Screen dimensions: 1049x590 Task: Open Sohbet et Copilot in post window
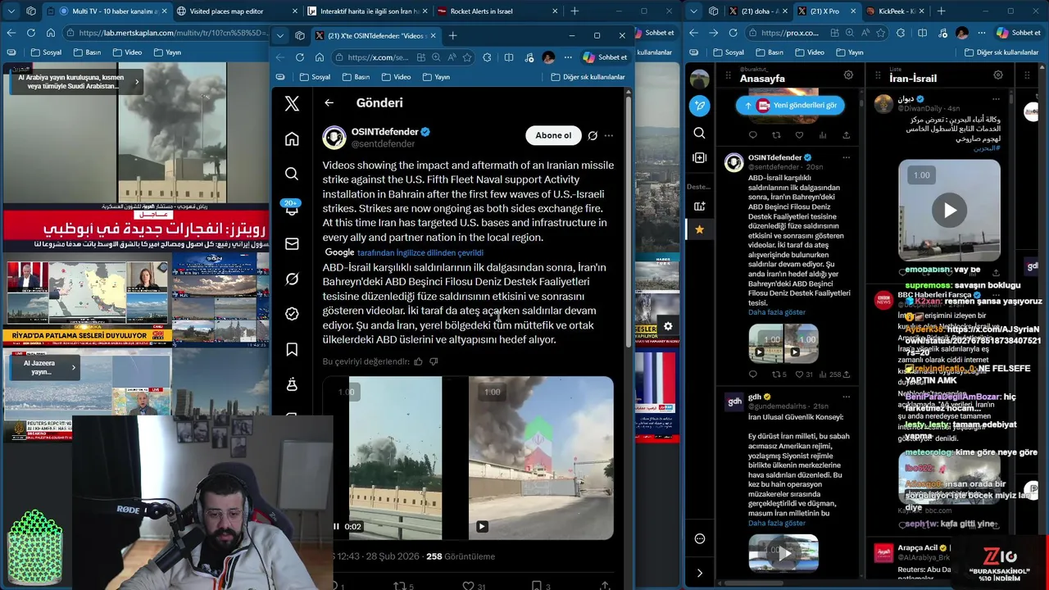[605, 57]
